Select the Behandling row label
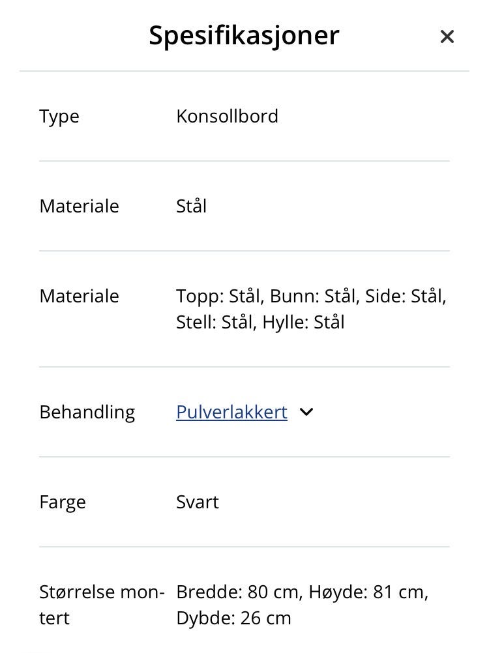 pos(87,412)
